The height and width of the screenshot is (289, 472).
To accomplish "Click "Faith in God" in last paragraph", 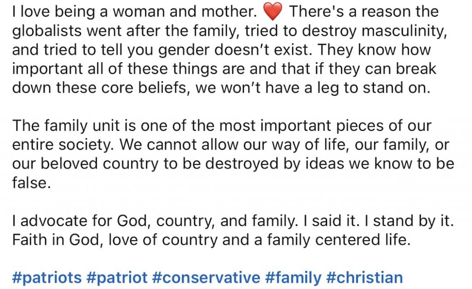I will point(56,240).
